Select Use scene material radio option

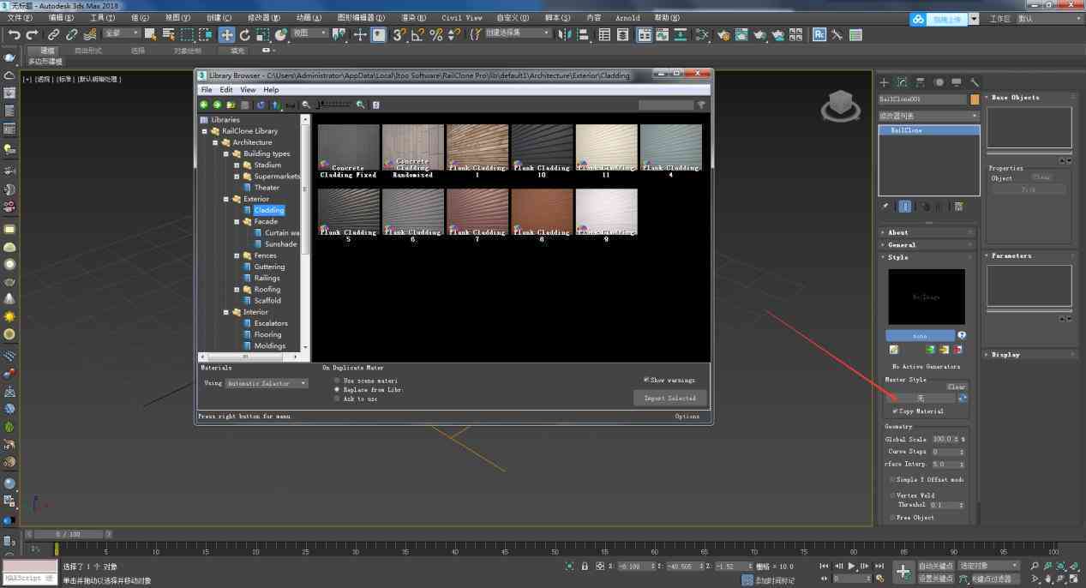point(337,380)
